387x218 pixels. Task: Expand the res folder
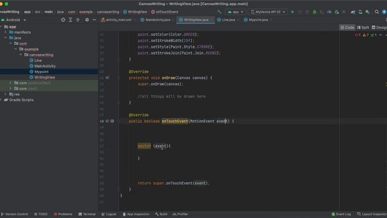(x=5, y=94)
